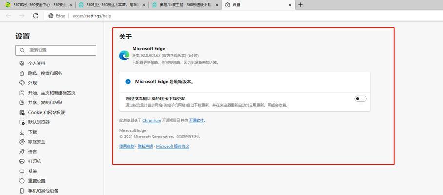443x195 pixels.
Task: Click the 默认浏览器 icon
Action: [22, 122]
